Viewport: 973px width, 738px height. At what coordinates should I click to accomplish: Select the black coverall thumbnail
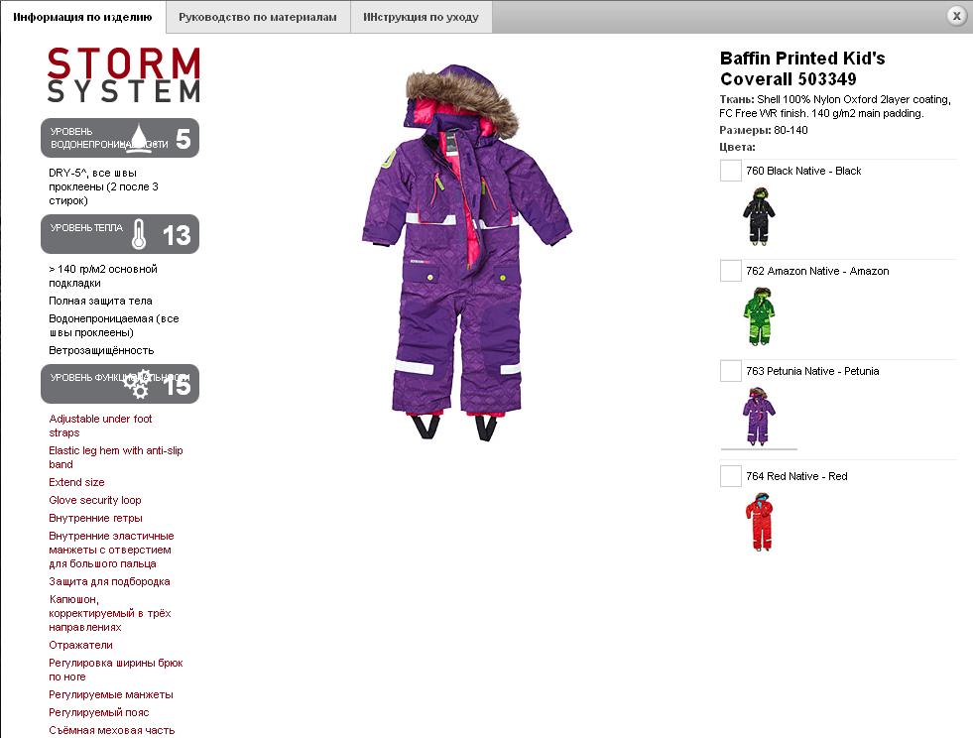(759, 216)
